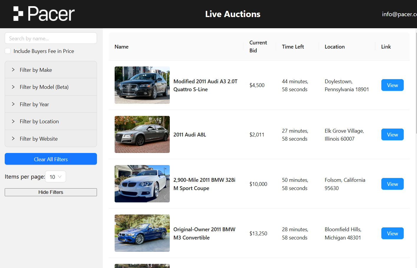Click the Pacer wordmark text

[51, 14]
